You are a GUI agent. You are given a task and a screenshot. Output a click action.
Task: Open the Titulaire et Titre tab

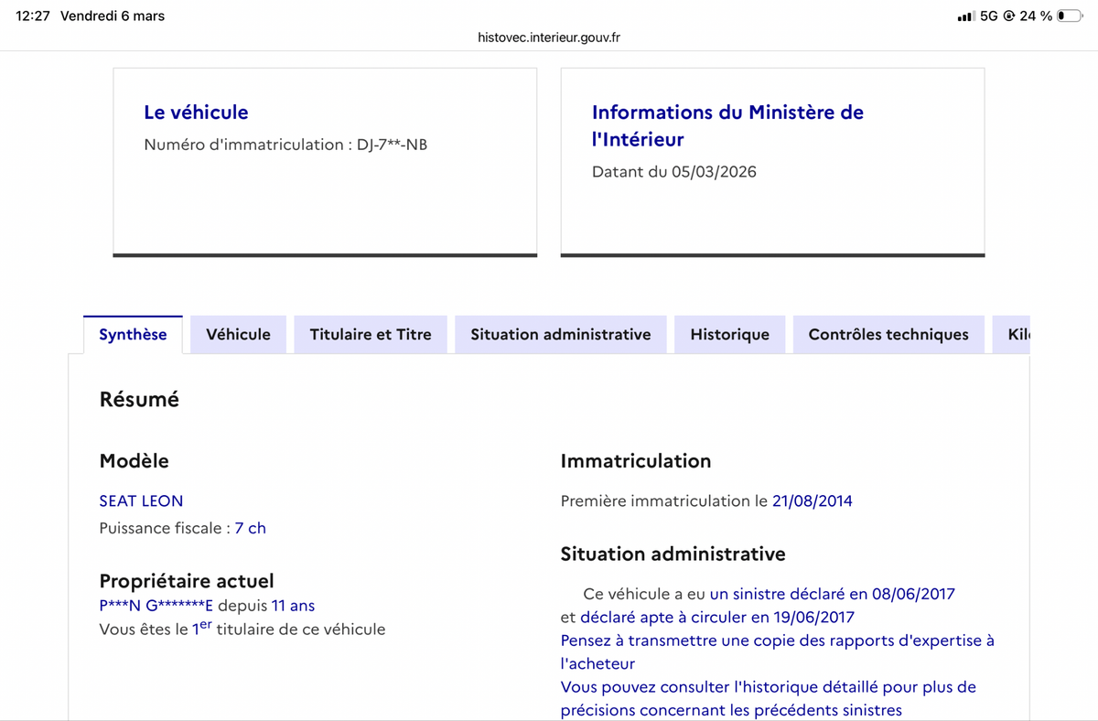371,334
